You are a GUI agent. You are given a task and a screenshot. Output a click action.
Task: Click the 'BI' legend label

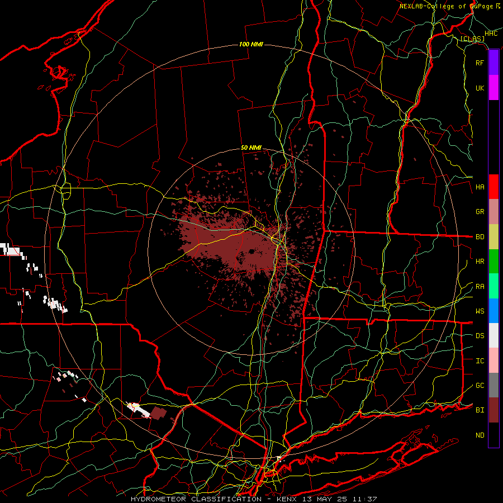click(480, 410)
